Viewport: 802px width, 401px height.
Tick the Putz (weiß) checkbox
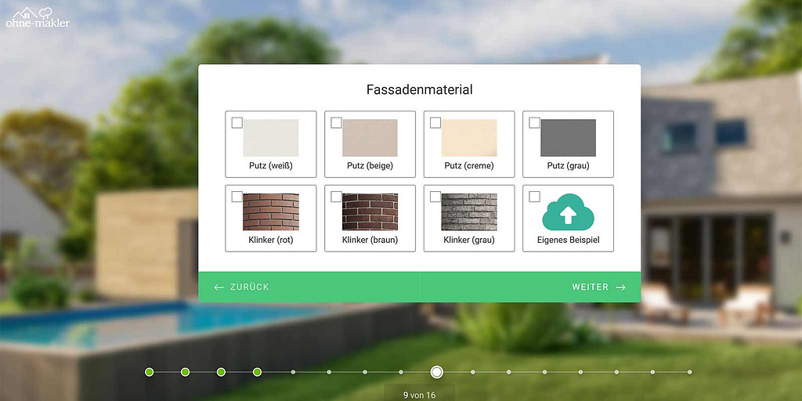pos(237,123)
